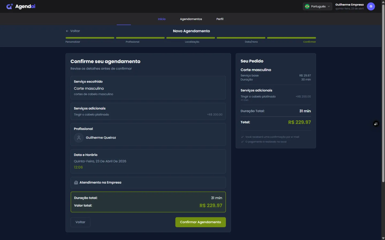Click the professional avatar for Guilherme Queiroz

pyautogui.click(x=79, y=138)
